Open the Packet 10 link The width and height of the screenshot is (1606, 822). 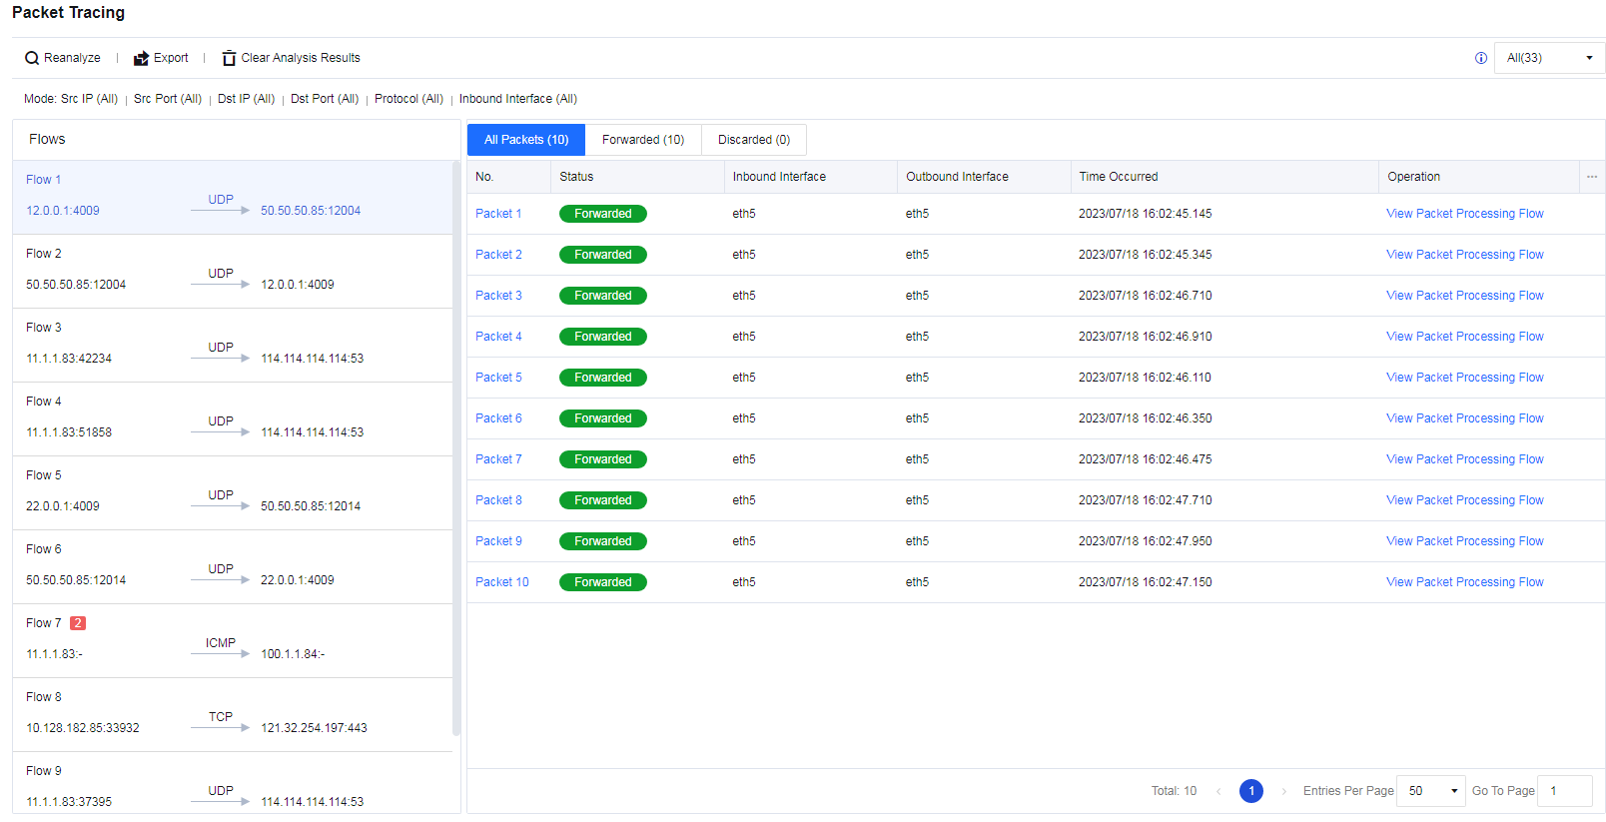pos(501,582)
